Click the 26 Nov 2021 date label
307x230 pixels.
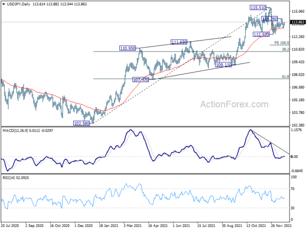(x=281, y=226)
